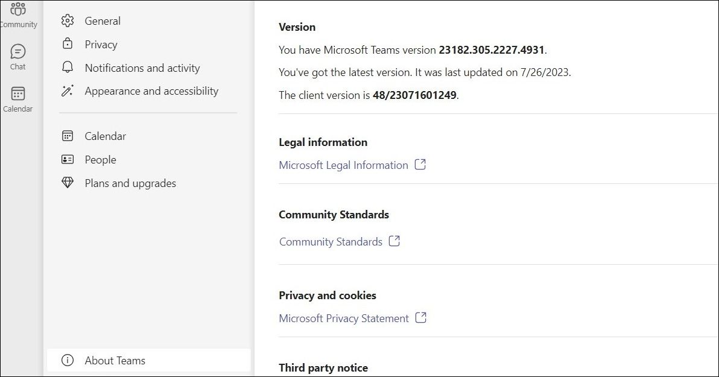
Task: Click the Plans and upgrades diamond icon
Action: [68, 183]
